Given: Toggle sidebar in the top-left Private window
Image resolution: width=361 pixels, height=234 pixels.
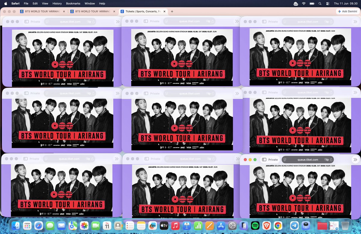Looking at the screenshot, I should 26,22.
